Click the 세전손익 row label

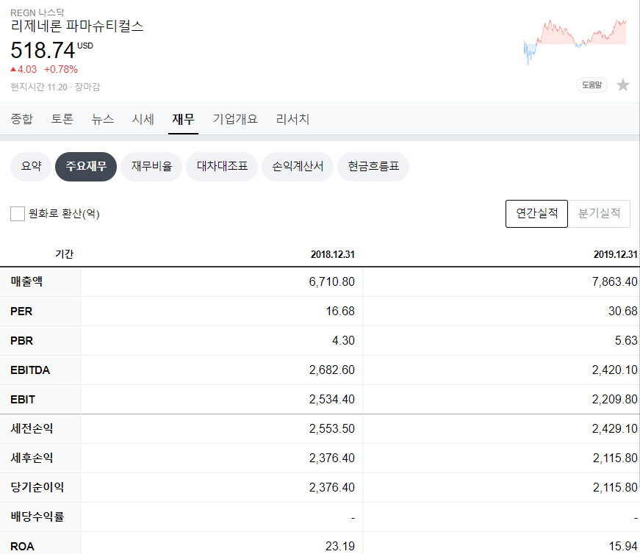tap(32, 428)
